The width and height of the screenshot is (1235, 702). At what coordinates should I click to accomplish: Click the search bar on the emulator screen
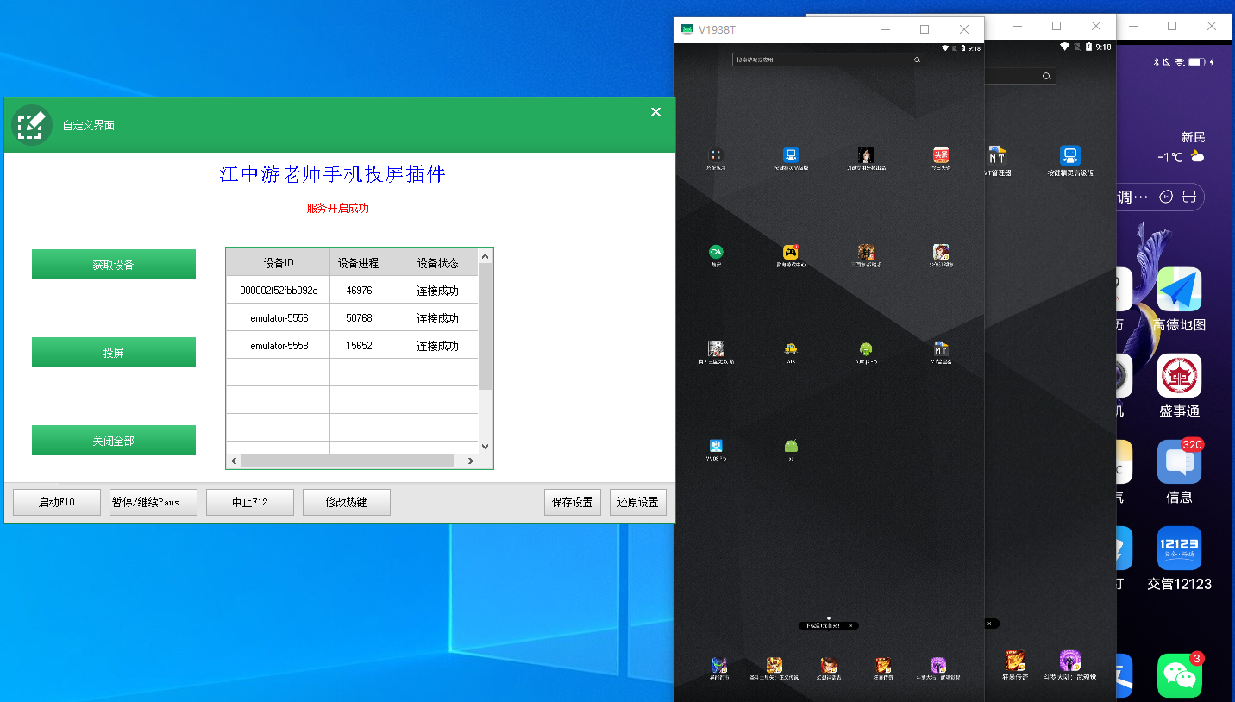pos(826,59)
